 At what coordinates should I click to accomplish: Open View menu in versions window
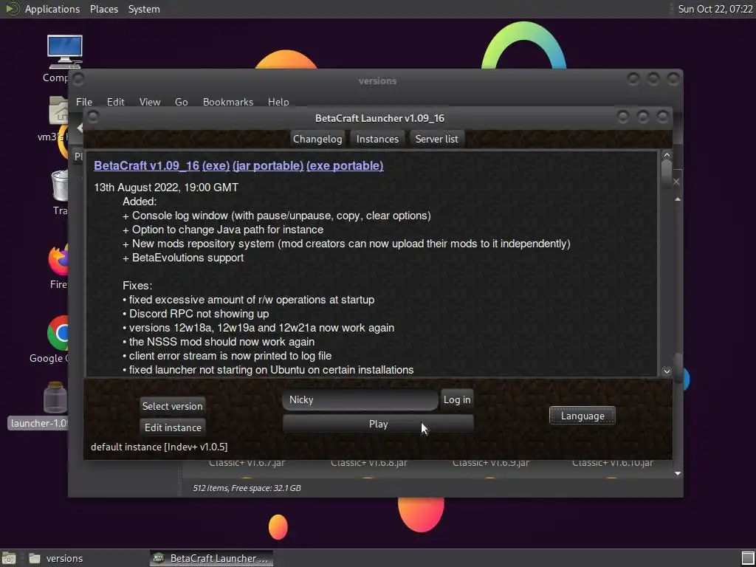click(x=149, y=102)
